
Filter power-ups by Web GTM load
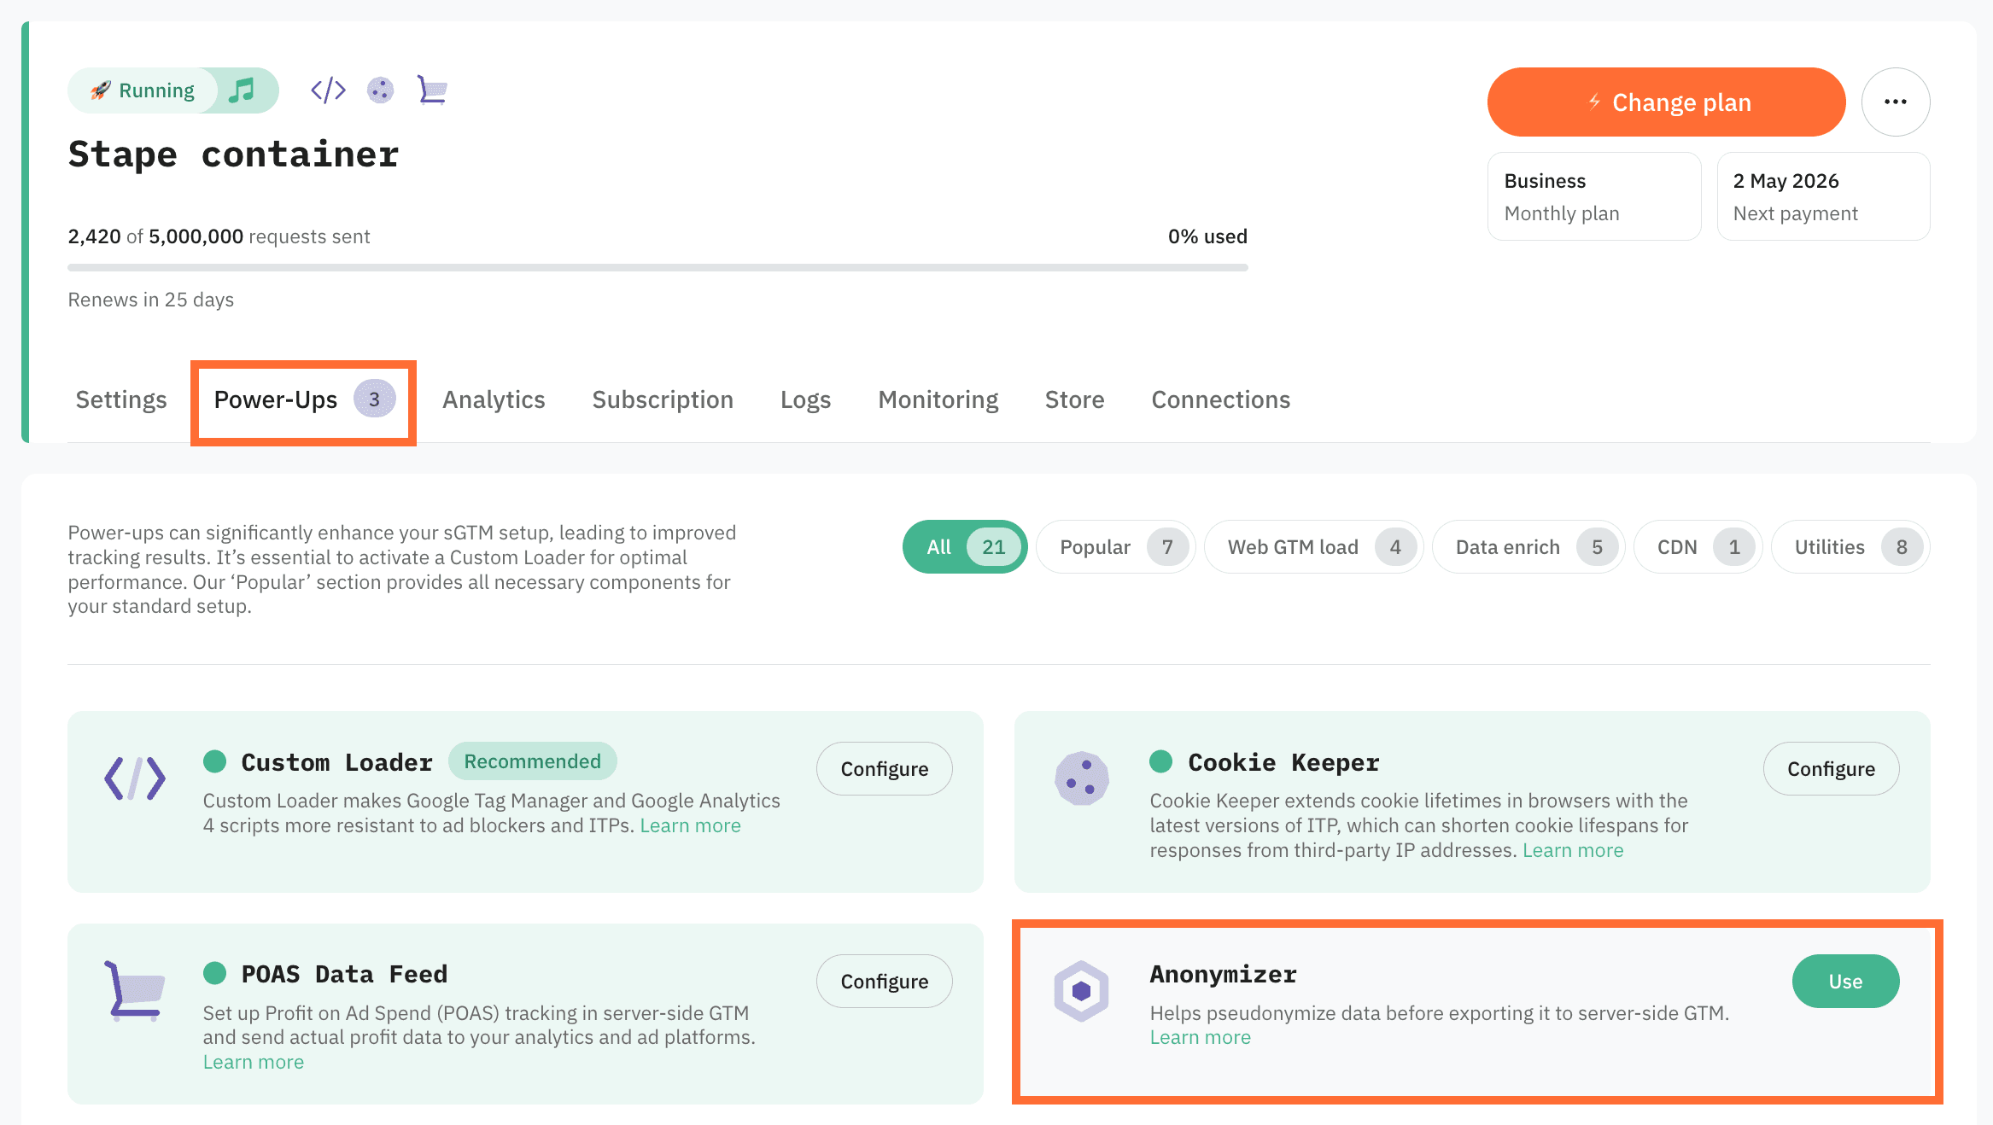1312,547
